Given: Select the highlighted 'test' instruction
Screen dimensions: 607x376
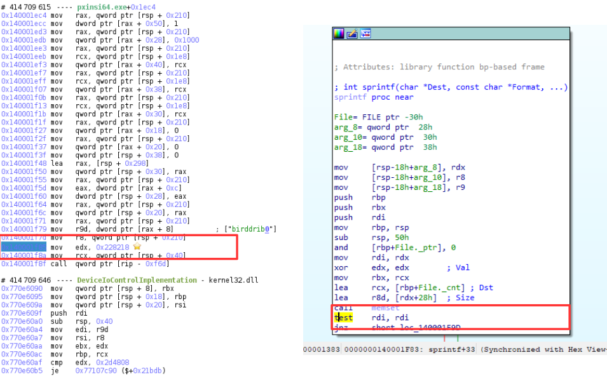Looking at the screenshot, I should [343, 317].
